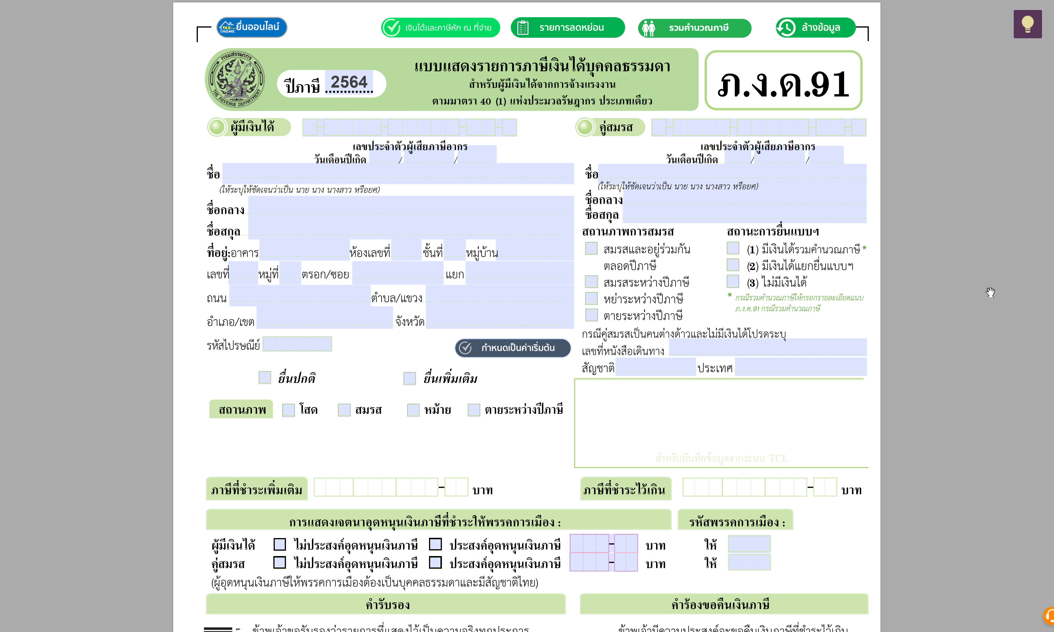
Task: Click ภาษีที่ชำระเพิ่มเติม amount field
Action: [x=391, y=487]
